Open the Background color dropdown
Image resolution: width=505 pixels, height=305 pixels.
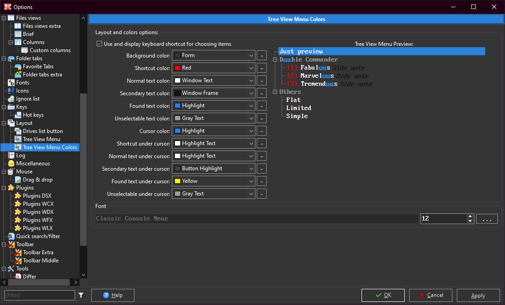coord(251,55)
